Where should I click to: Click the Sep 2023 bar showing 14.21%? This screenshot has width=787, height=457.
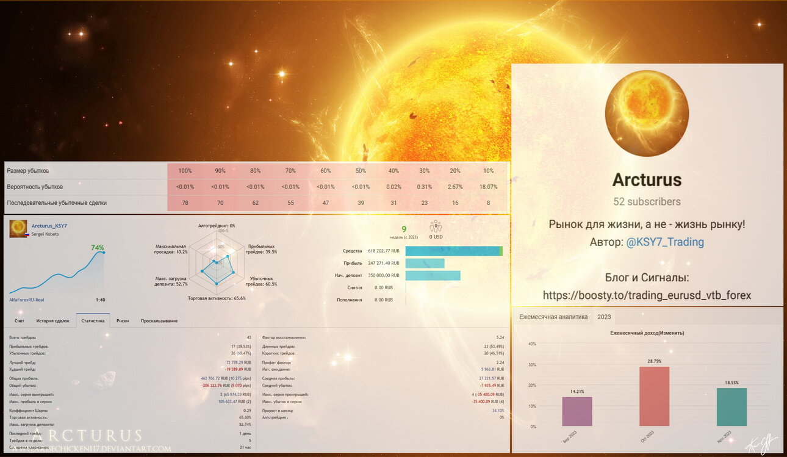pos(577,411)
